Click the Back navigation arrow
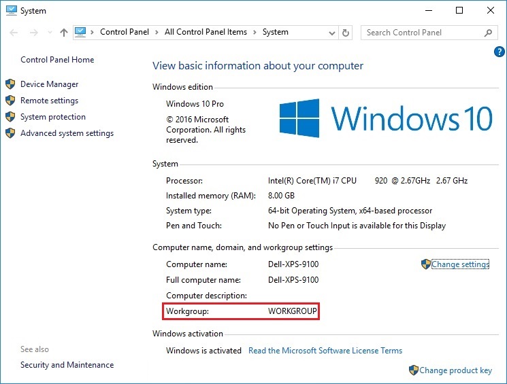Viewport: 507px width, 384px height. click(14, 33)
